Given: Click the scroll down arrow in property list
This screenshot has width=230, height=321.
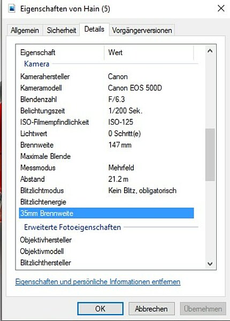Looking at the screenshot, I should [210, 264].
